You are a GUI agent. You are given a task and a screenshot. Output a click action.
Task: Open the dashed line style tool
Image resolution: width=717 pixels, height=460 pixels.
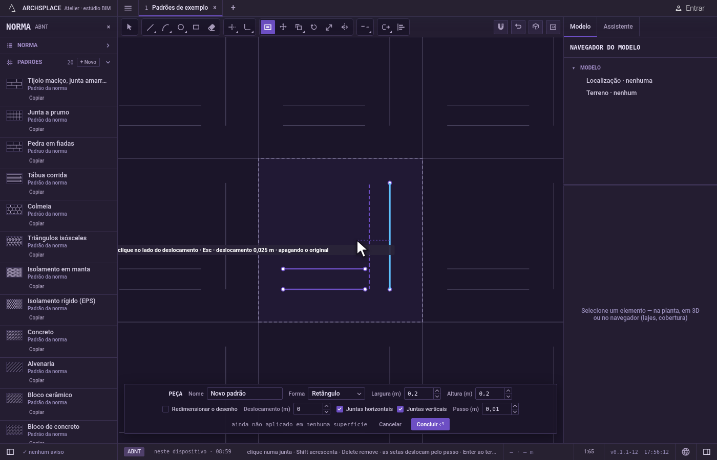tap(365, 27)
